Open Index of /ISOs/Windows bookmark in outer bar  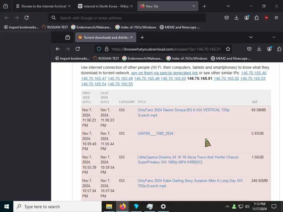pyautogui.click(x=136, y=27)
